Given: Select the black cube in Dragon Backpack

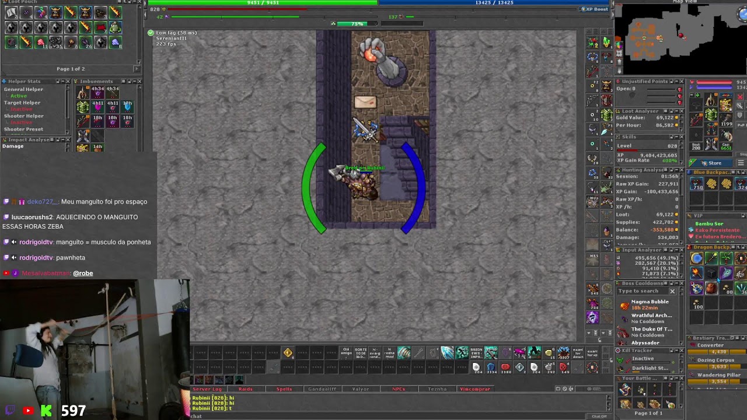Looking at the screenshot, I should pos(711,273).
